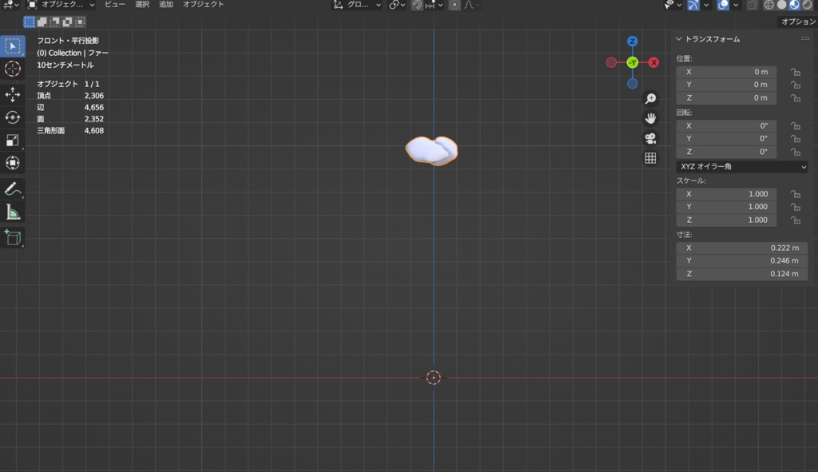Select the Scale tool
Screen dimensions: 818x472
click(x=13, y=141)
